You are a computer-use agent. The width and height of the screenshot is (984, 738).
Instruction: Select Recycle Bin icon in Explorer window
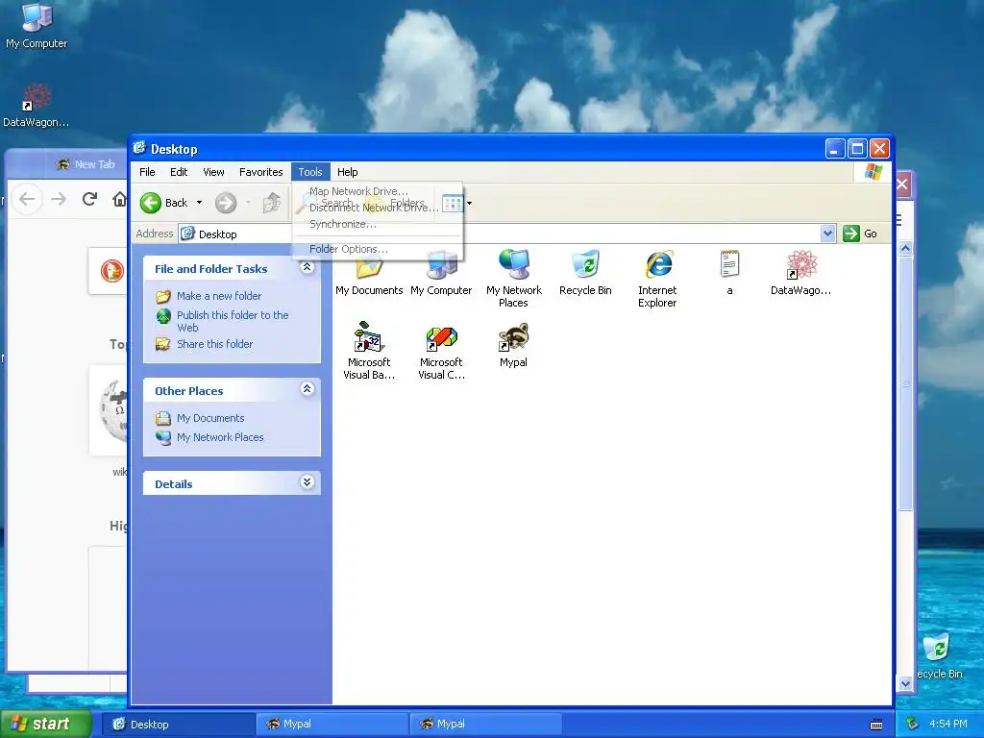pos(585,273)
